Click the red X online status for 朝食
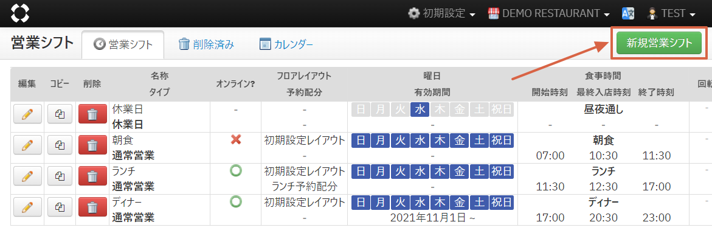Viewport: 712px width, 233px height. click(x=236, y=141)
